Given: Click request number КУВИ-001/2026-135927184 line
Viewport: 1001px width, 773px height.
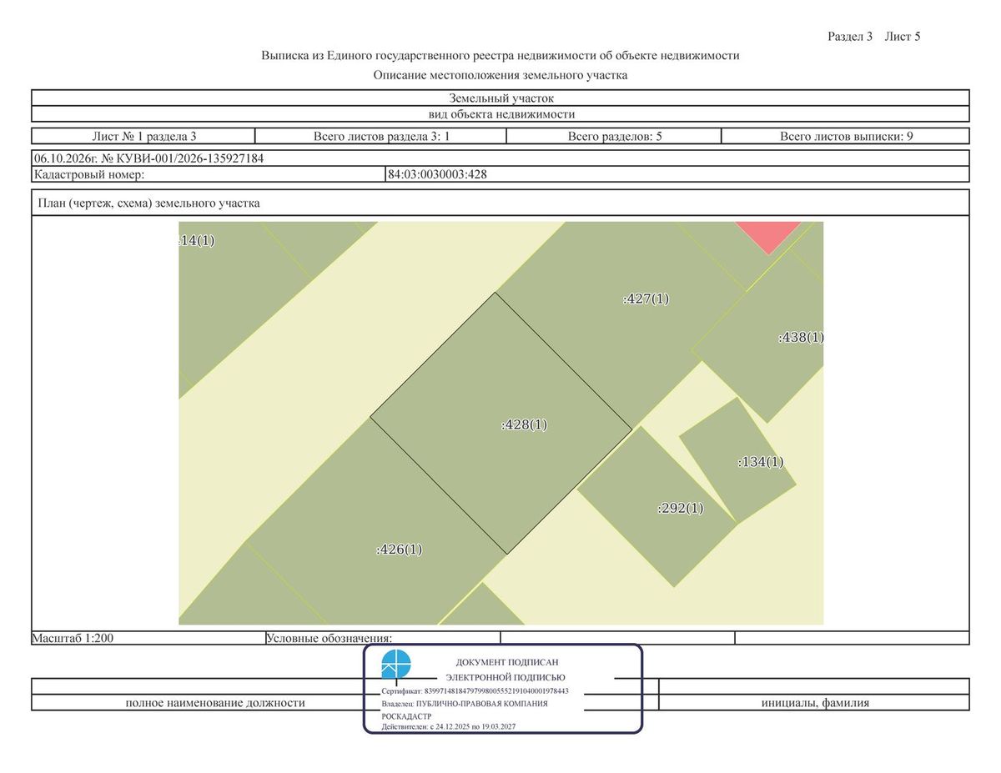Looking at the screenshot, I should point(149,158).
